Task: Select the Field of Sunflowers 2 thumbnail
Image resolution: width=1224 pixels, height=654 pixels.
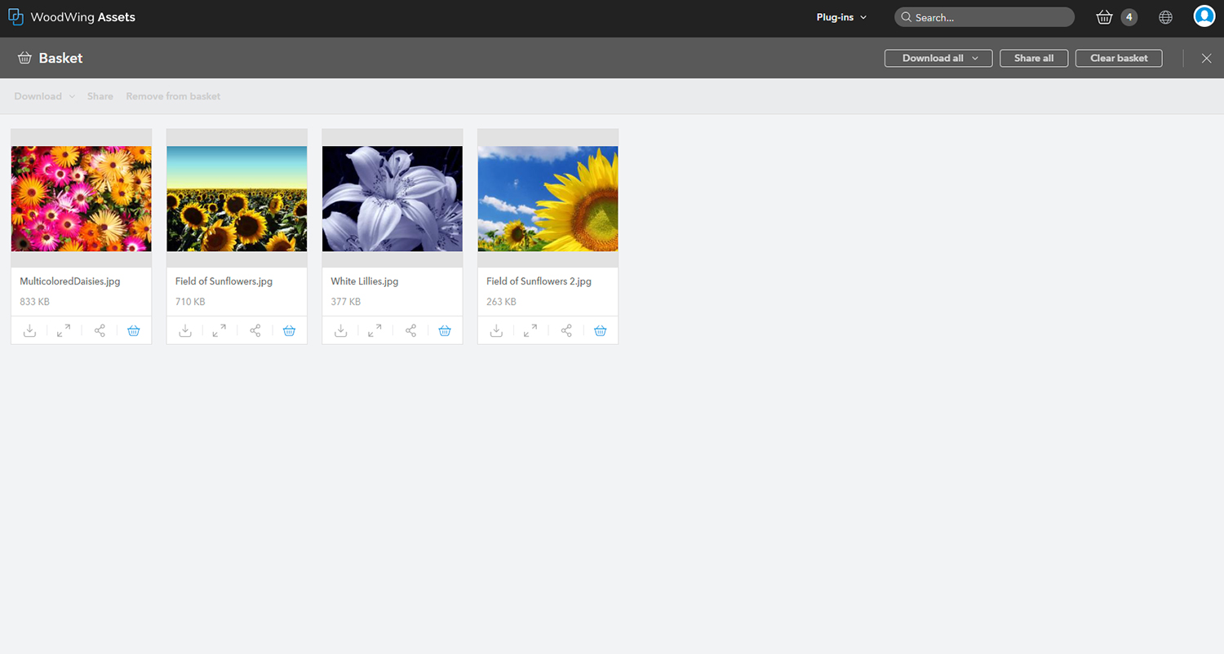Action: [x=548, y=198]
